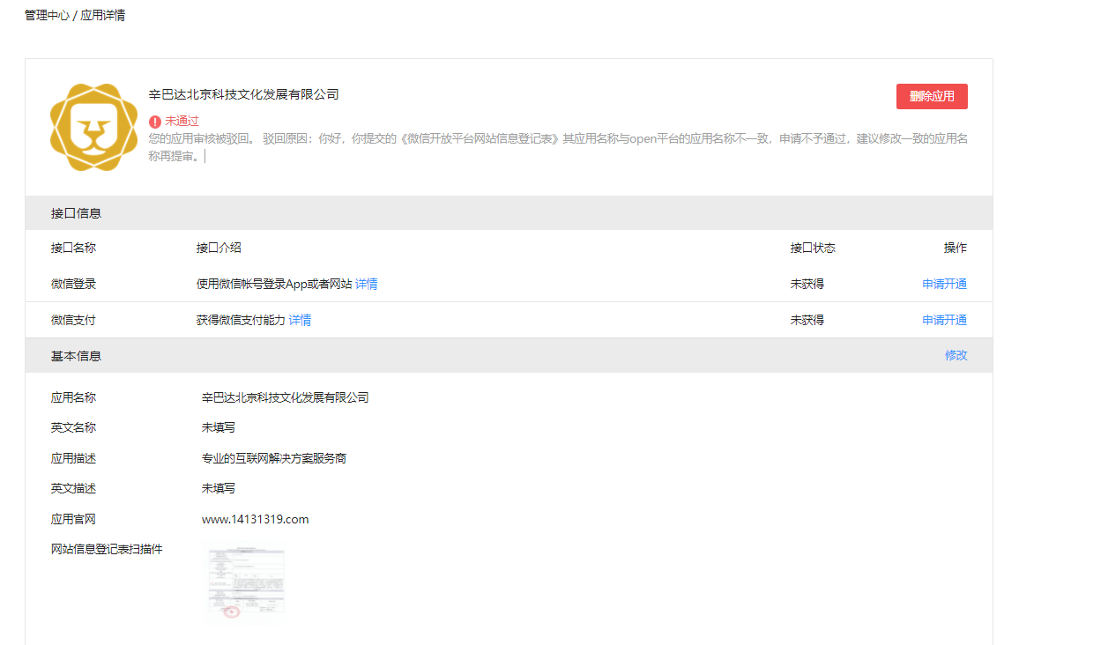
Task: Click the 未通过 status text
Action: [182, 122]
